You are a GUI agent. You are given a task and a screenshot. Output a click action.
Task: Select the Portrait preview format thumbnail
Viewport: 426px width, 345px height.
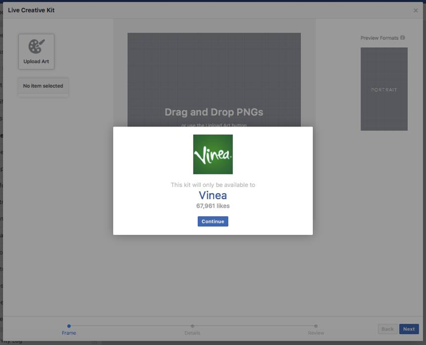coord(384,89)
